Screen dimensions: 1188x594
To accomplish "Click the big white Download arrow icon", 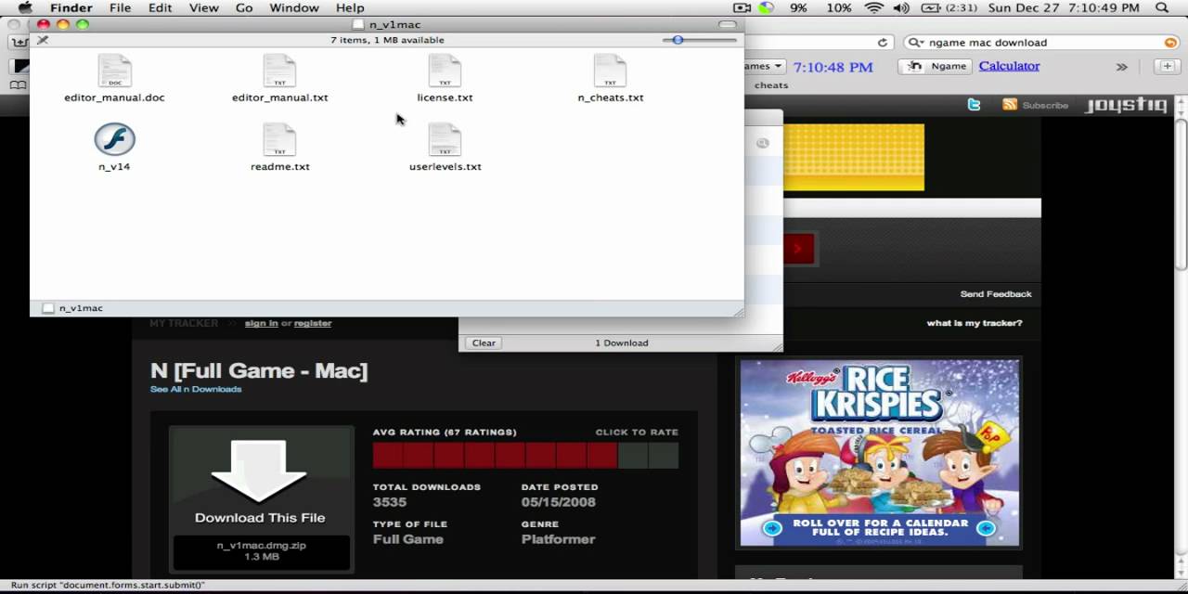I will point(259,471).
